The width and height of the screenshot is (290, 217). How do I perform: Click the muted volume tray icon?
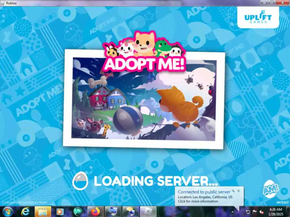[261, 212]
